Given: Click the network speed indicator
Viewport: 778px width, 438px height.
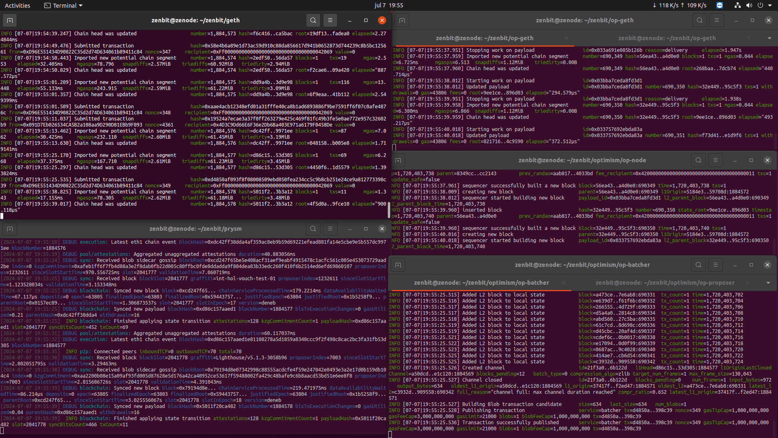Looking at the screenshot, I should pyautogui.click(x=680, y=5).
